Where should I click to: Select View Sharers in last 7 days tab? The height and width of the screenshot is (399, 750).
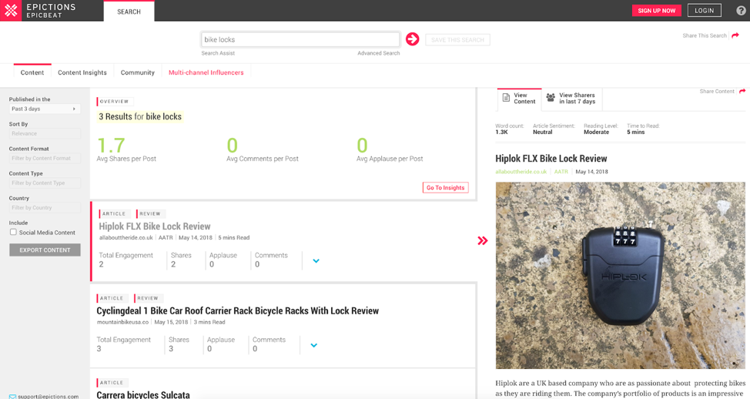click(x=571, y=98)
